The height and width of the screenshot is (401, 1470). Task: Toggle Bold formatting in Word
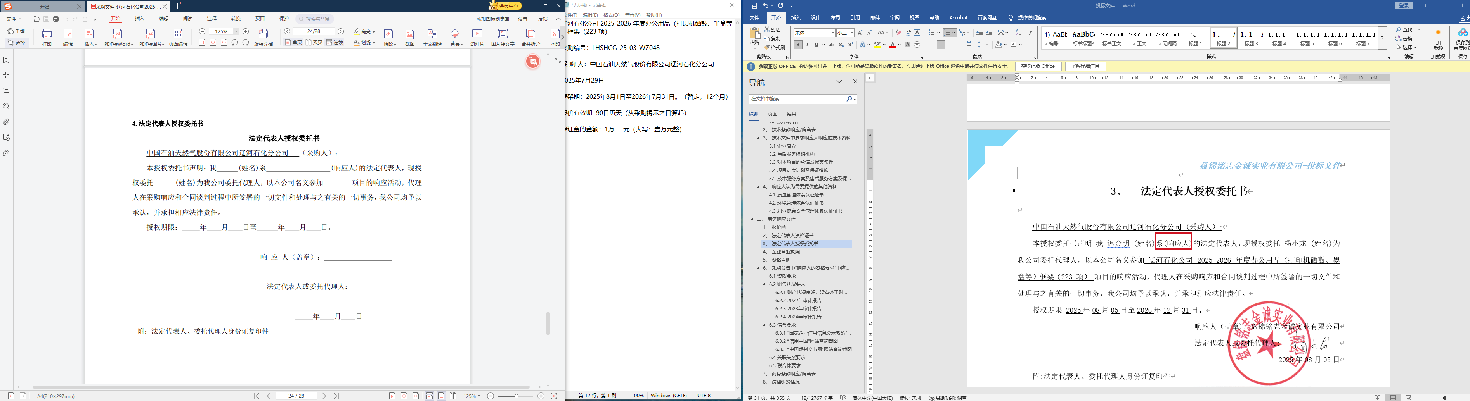click(x=798, y=45)
